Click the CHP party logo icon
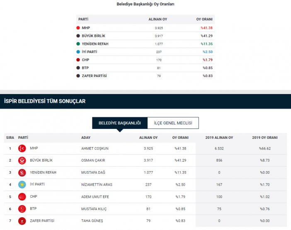 [22, 196]
